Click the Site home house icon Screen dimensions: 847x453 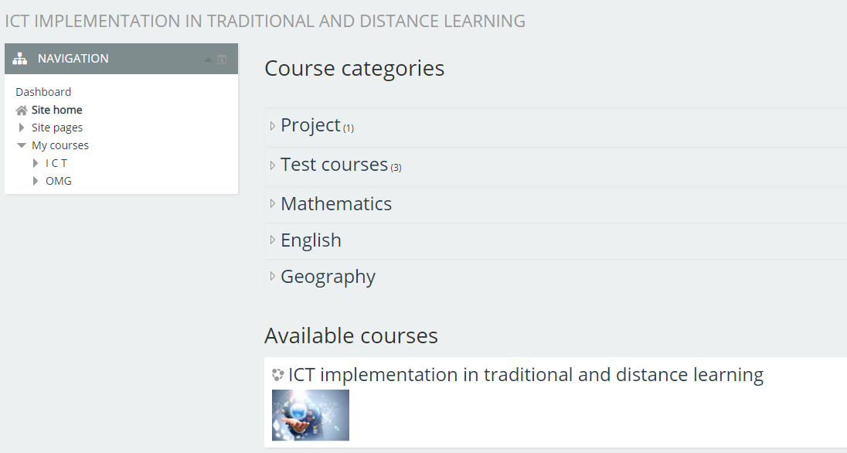(x=22, y=111)
